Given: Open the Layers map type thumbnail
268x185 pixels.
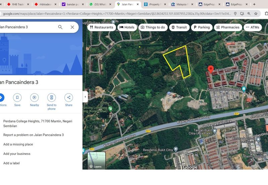Looking at the screenshot, I should tap(96, 161).
